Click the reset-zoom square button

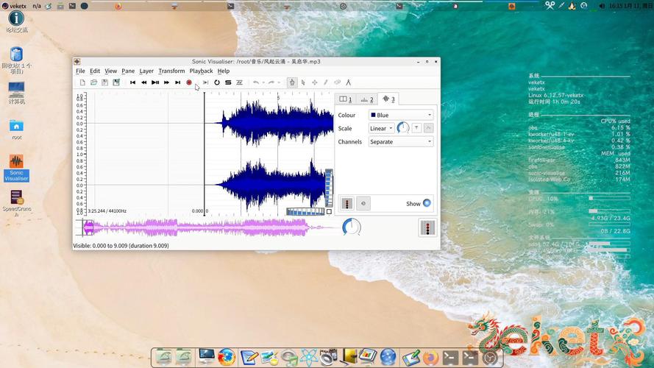329,212
